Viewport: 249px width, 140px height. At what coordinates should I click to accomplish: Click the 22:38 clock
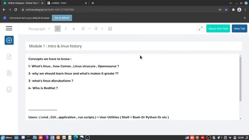[241, 138]
